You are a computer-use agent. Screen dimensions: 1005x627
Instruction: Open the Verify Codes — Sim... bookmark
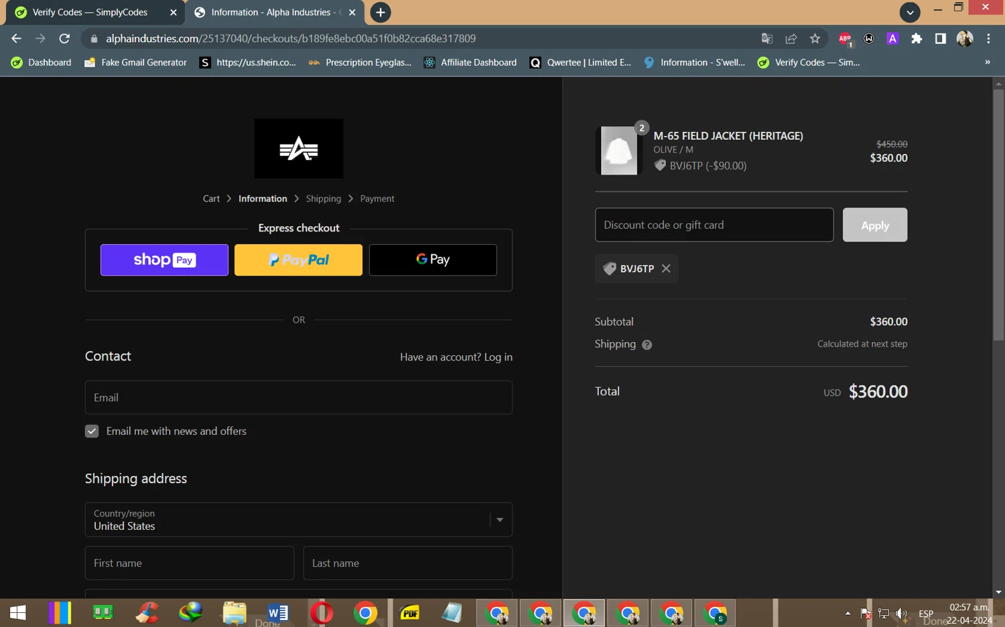(x=809, y=62)
